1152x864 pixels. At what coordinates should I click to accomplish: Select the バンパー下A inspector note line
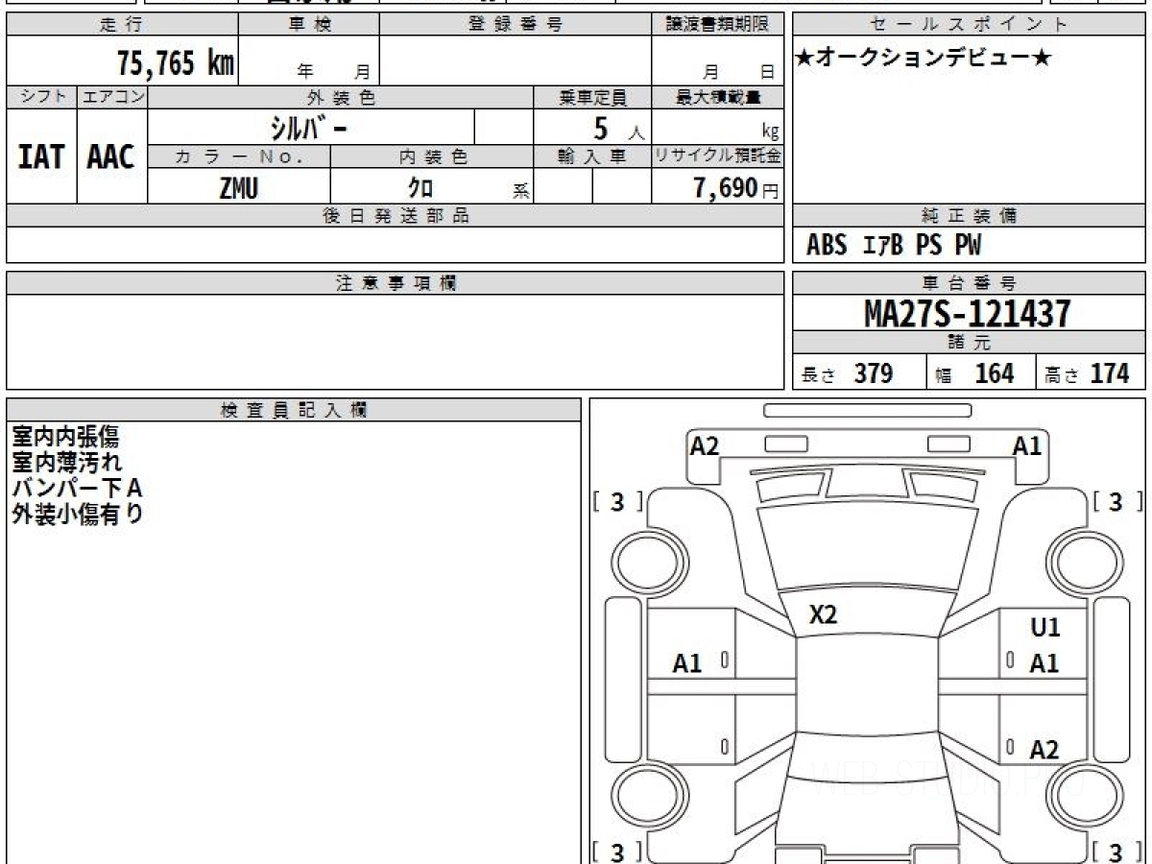(77, 489)
